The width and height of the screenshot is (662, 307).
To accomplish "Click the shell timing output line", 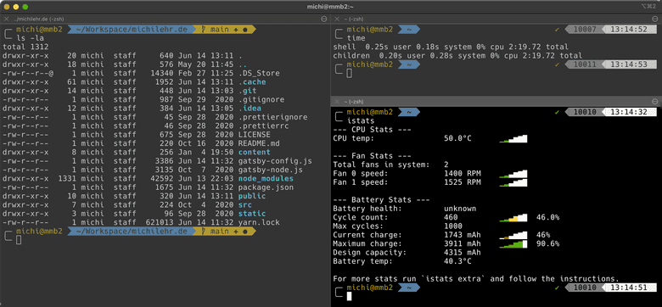I will 451,47.
